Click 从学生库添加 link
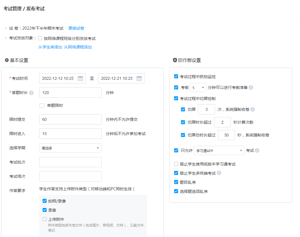Image resolution: width=300 pixels, height=237 pixels. coord(50,47)
